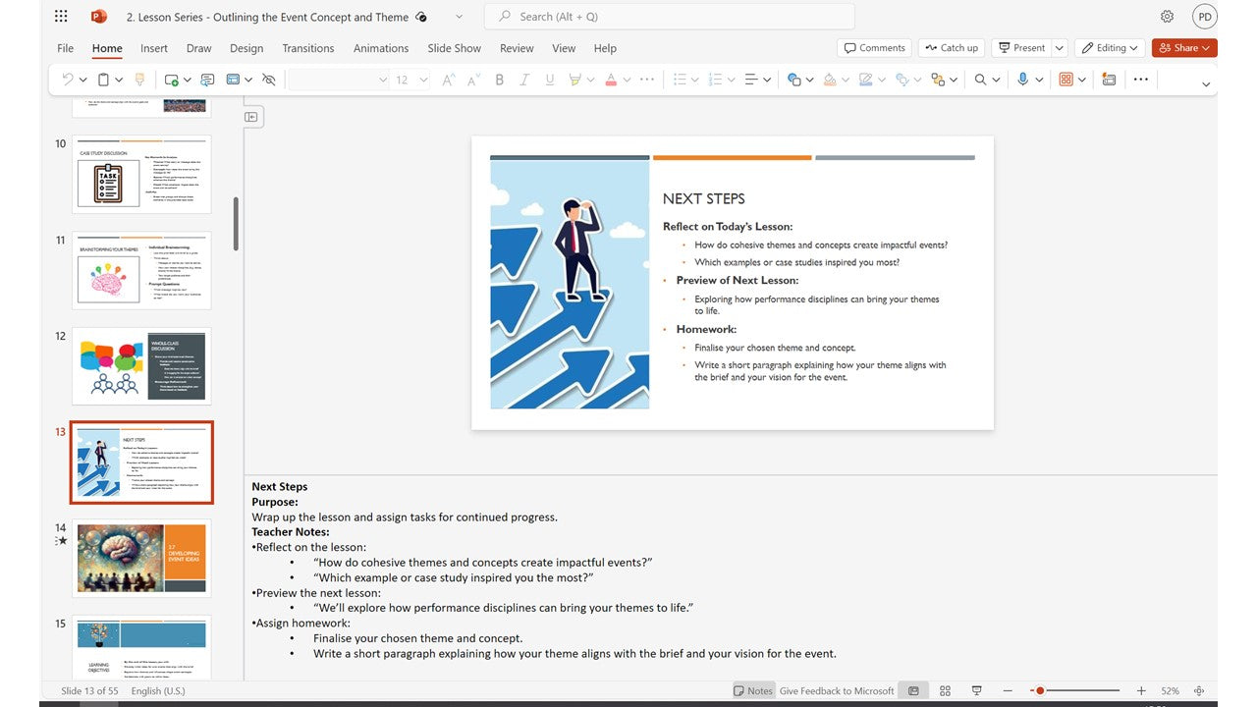Image resolution: width=1257 pixels, height=707 pixels.
Task: Switch to Slide Sorter view
Action: [945, 691]
